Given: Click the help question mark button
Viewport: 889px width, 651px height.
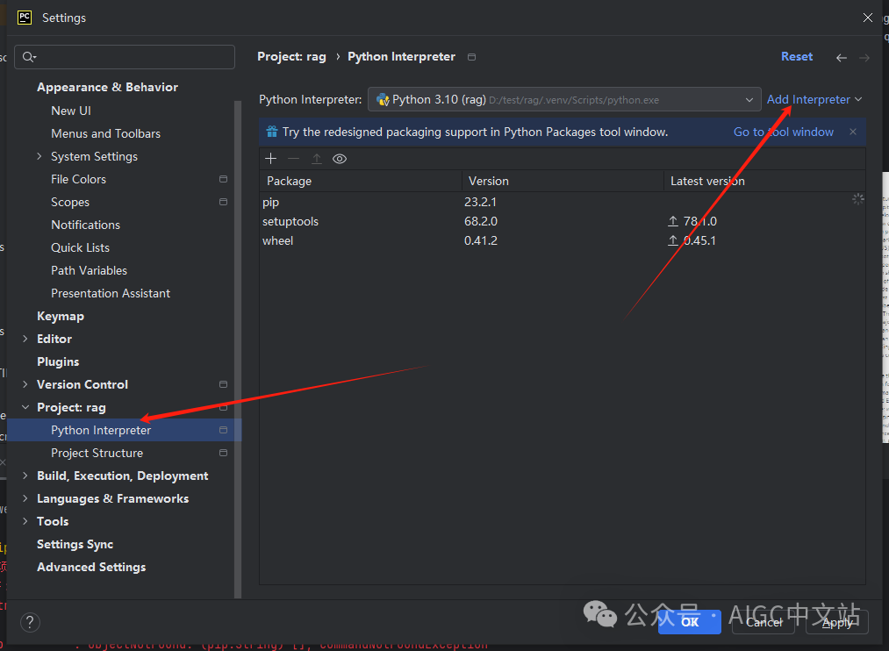Looking at the screenshot, I should 30,622.
